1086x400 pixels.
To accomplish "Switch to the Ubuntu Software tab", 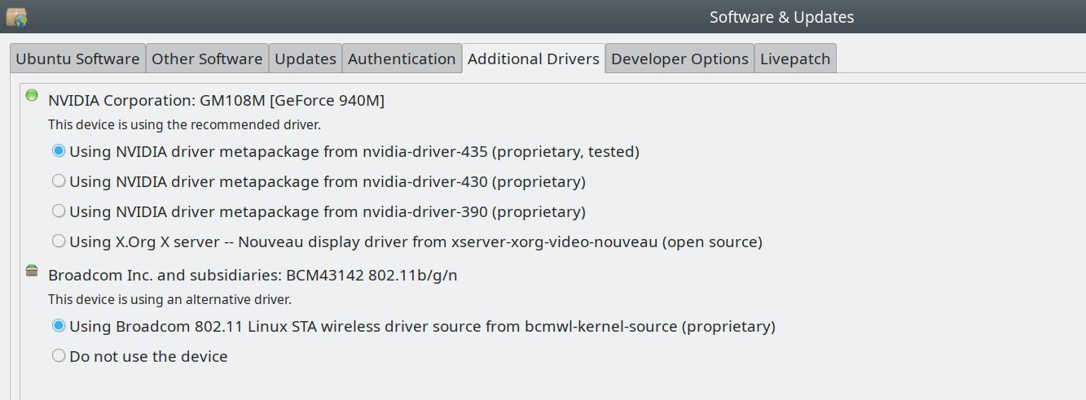I will point(77,59).
